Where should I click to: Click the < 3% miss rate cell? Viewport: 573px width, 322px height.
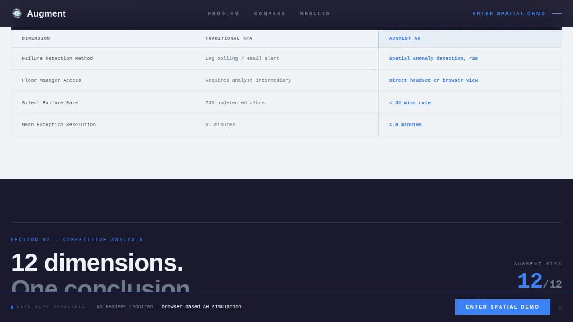pyautogui.click(x=410, y=103)
